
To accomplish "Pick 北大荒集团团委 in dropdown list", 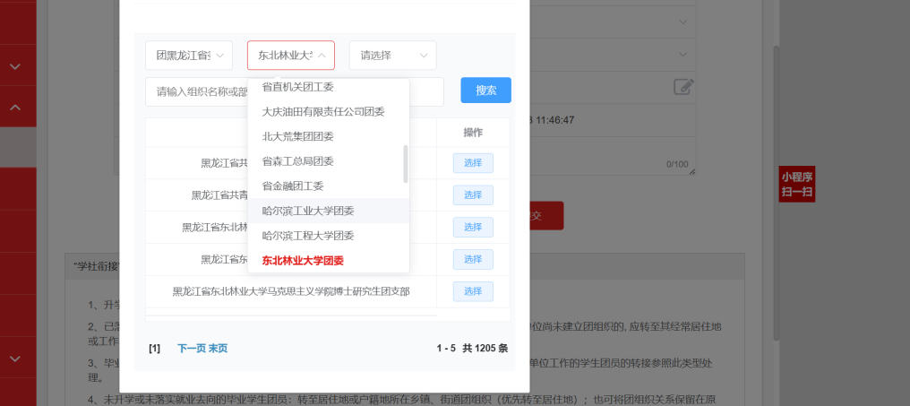I will click(x=297, y=136).
